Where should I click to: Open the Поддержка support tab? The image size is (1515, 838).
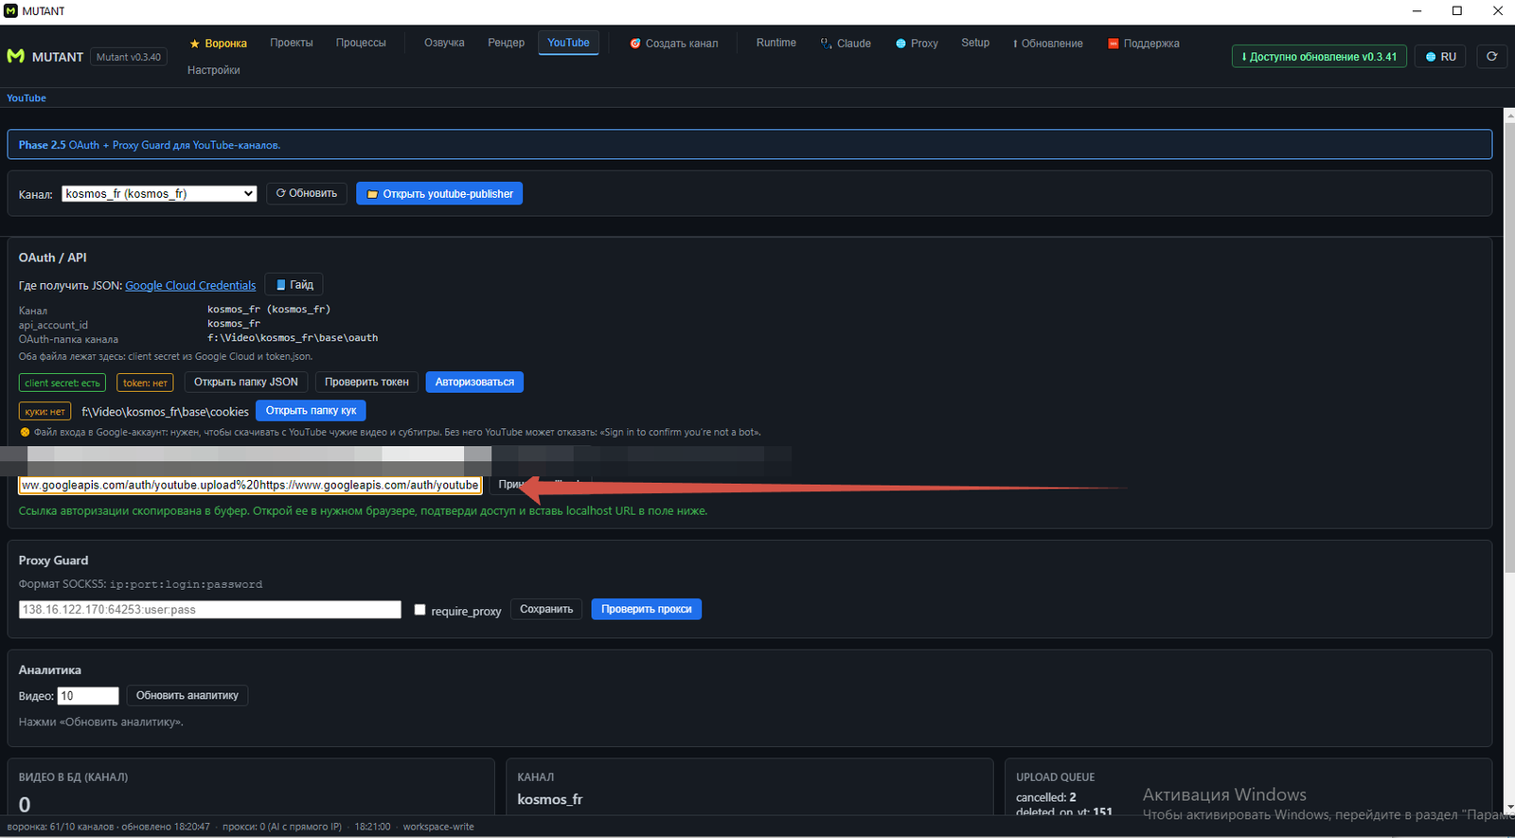click(x=1144, y=44)
